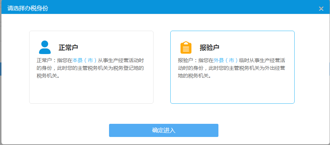330x145 pixels.
Task: Click the orange clipboard icon for 报验户
Action: 186,47
